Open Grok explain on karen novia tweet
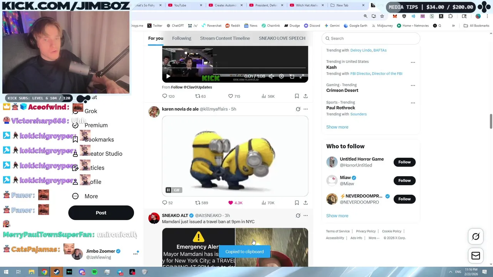This screenshot has height=277, width=493. (298, 109)
